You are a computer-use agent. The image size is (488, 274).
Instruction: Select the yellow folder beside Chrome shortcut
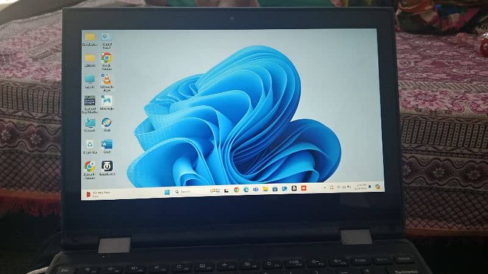point(90,60)
